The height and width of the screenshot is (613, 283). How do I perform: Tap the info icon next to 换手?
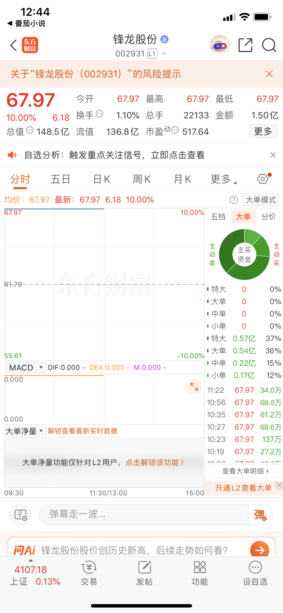coord(99,114)
